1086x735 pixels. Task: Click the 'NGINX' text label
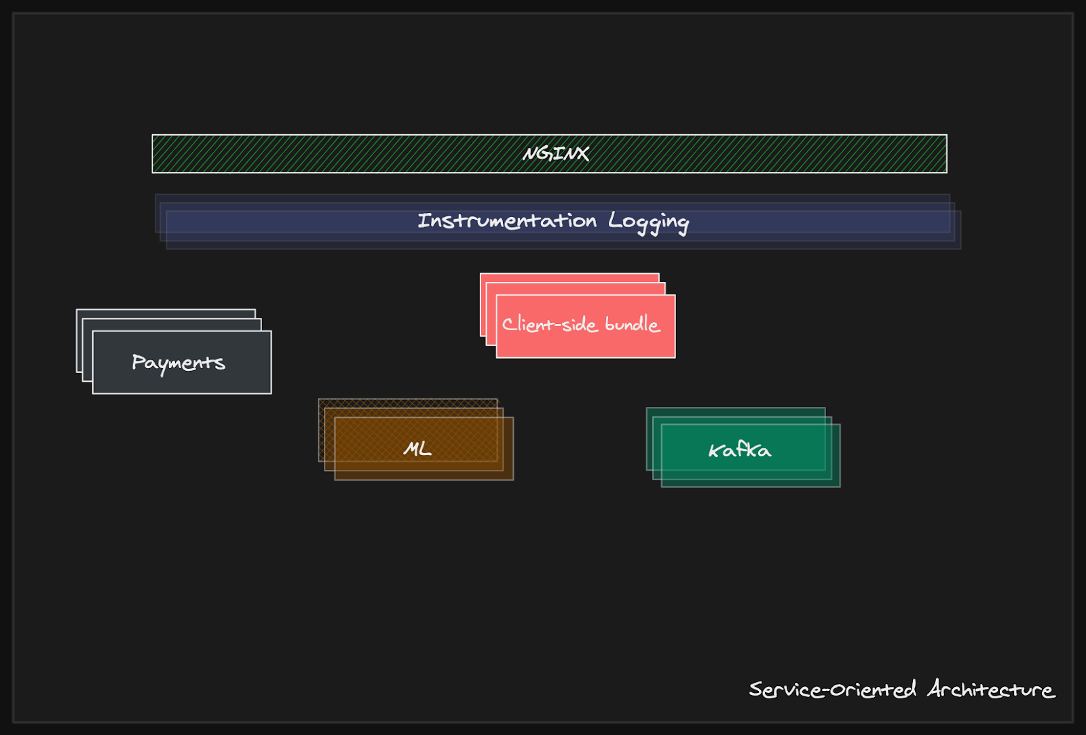click(556, 154)
